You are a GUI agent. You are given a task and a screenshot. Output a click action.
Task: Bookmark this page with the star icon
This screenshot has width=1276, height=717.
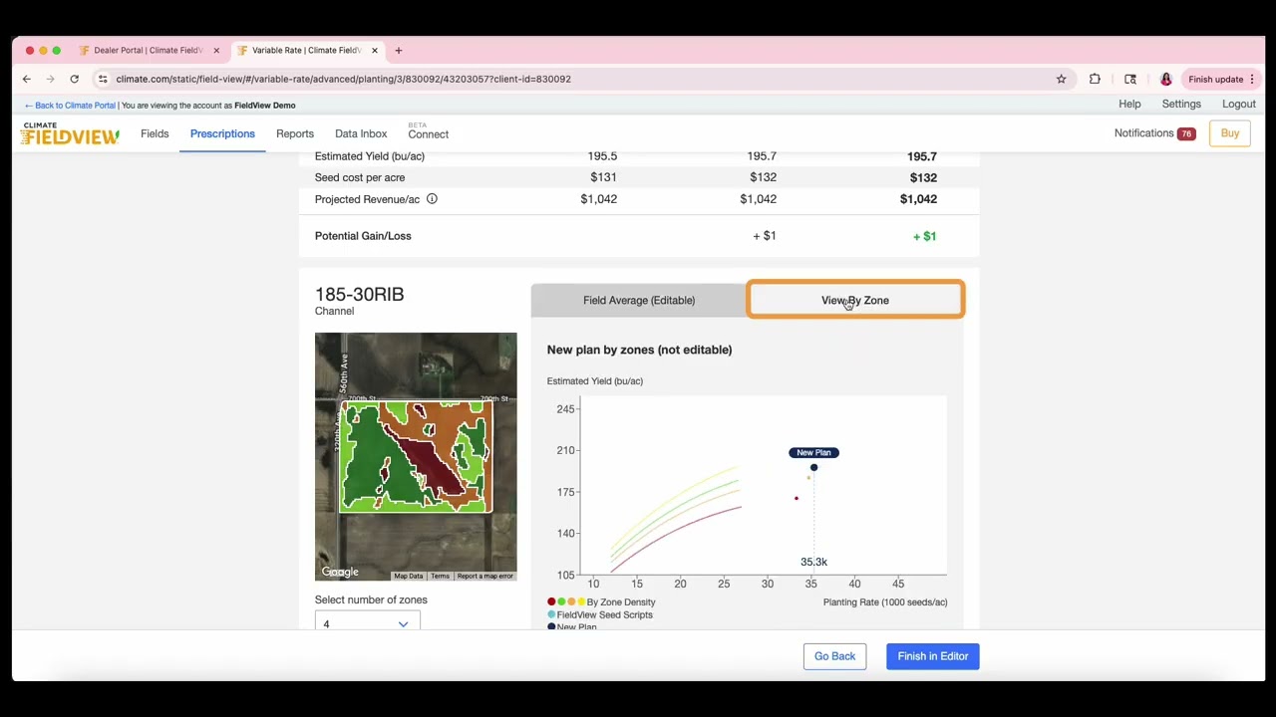[1061, 79]
